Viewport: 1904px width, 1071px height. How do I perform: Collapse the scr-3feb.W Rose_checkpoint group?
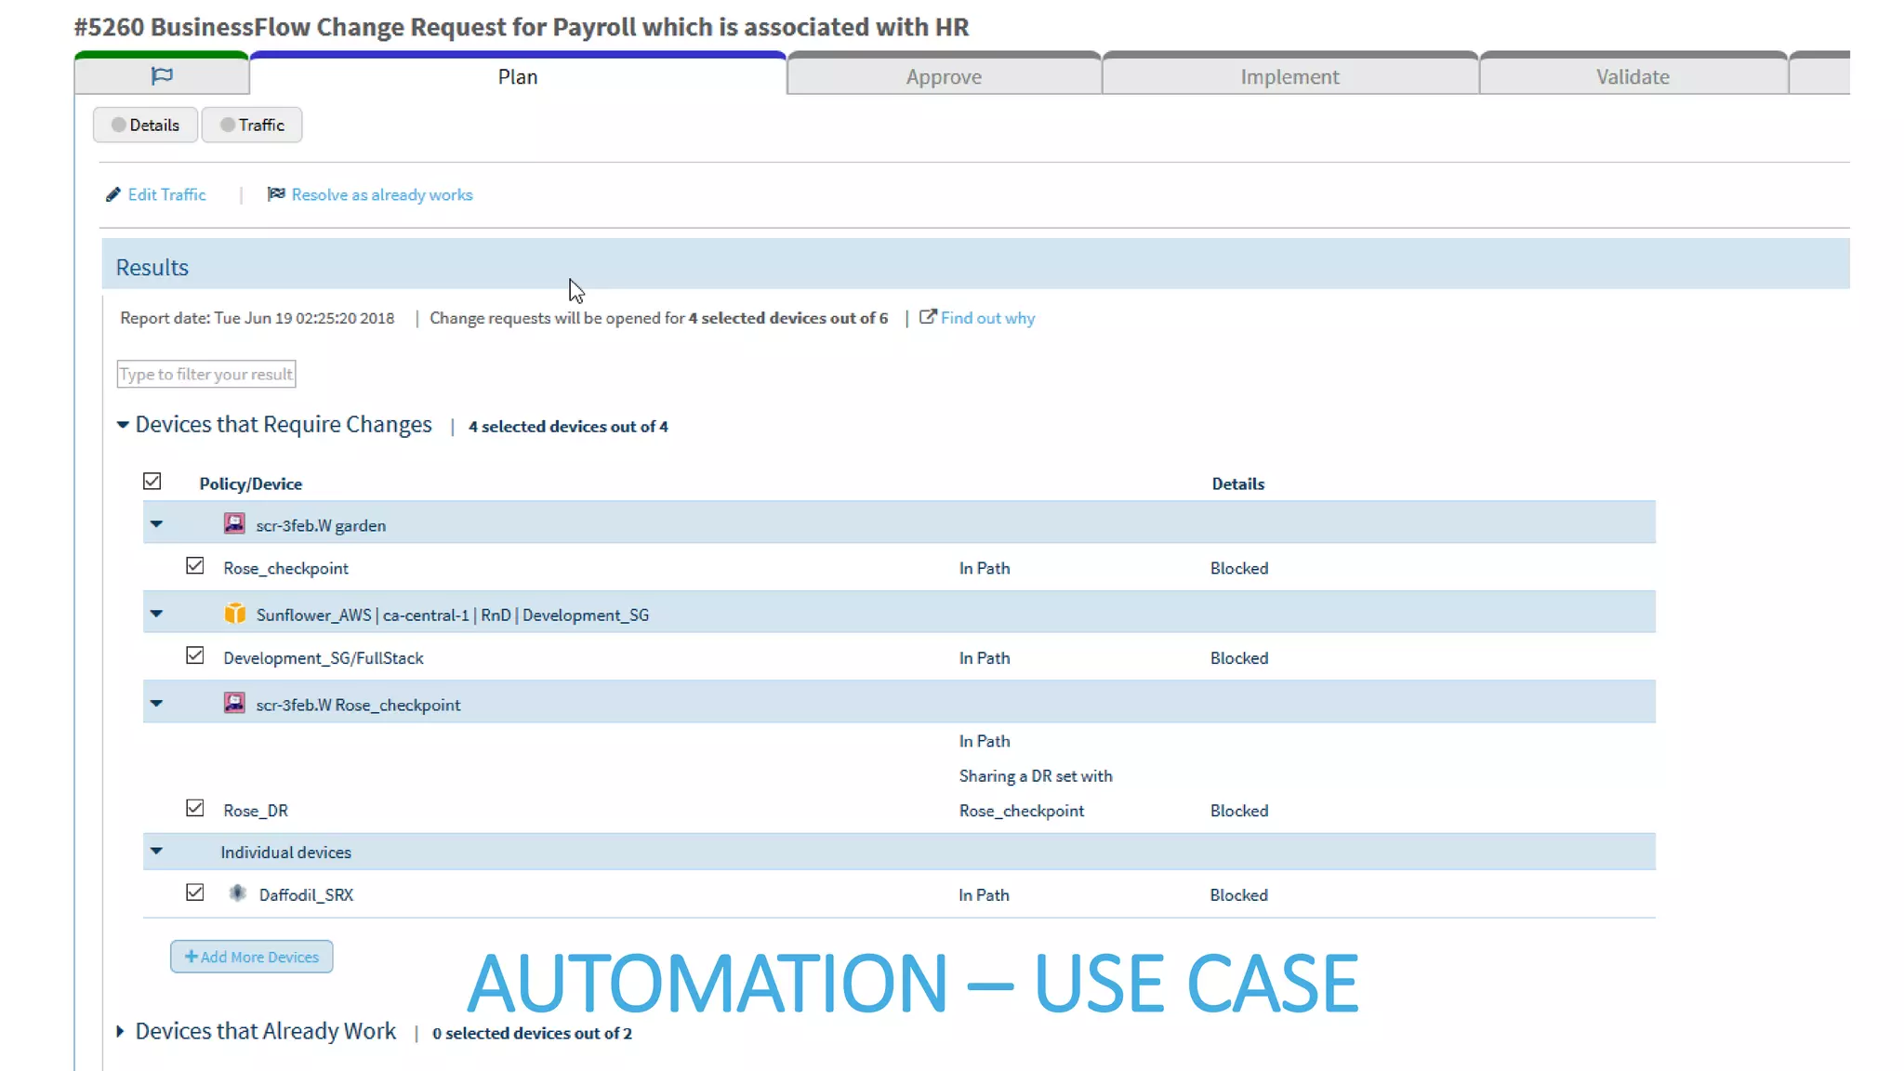click(156, 704)
